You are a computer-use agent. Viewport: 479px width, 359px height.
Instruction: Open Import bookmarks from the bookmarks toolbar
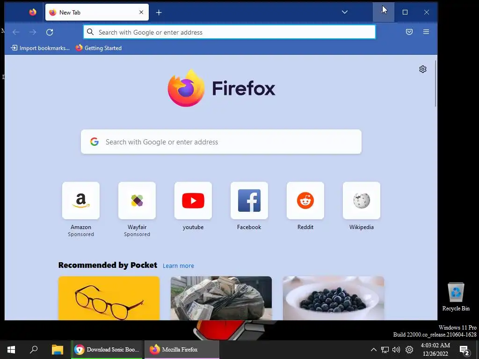pyautogui.click(x=40, y=48)
